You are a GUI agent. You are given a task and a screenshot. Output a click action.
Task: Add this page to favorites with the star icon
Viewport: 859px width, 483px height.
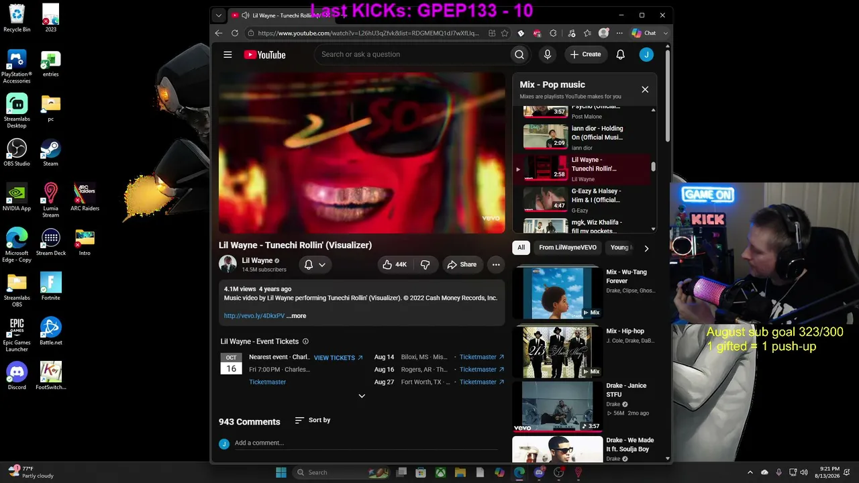pos(505,33)
